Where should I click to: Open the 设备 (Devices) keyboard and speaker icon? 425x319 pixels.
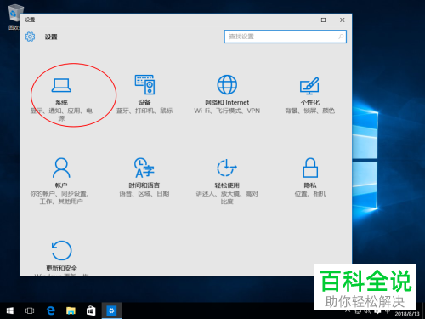(144, 84)
